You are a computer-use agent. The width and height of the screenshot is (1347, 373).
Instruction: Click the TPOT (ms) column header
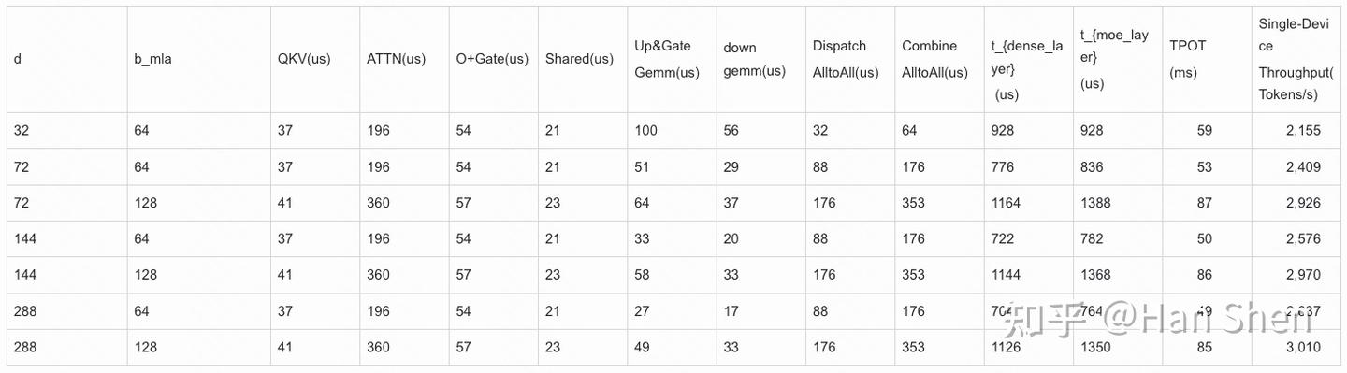[1182, 59]
